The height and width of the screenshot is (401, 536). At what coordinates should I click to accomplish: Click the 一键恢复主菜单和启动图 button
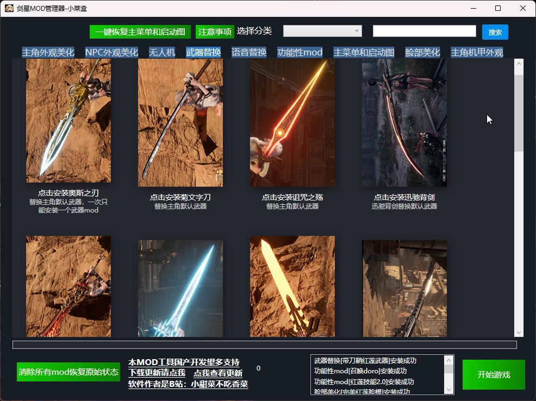click(x=140, y=32)
